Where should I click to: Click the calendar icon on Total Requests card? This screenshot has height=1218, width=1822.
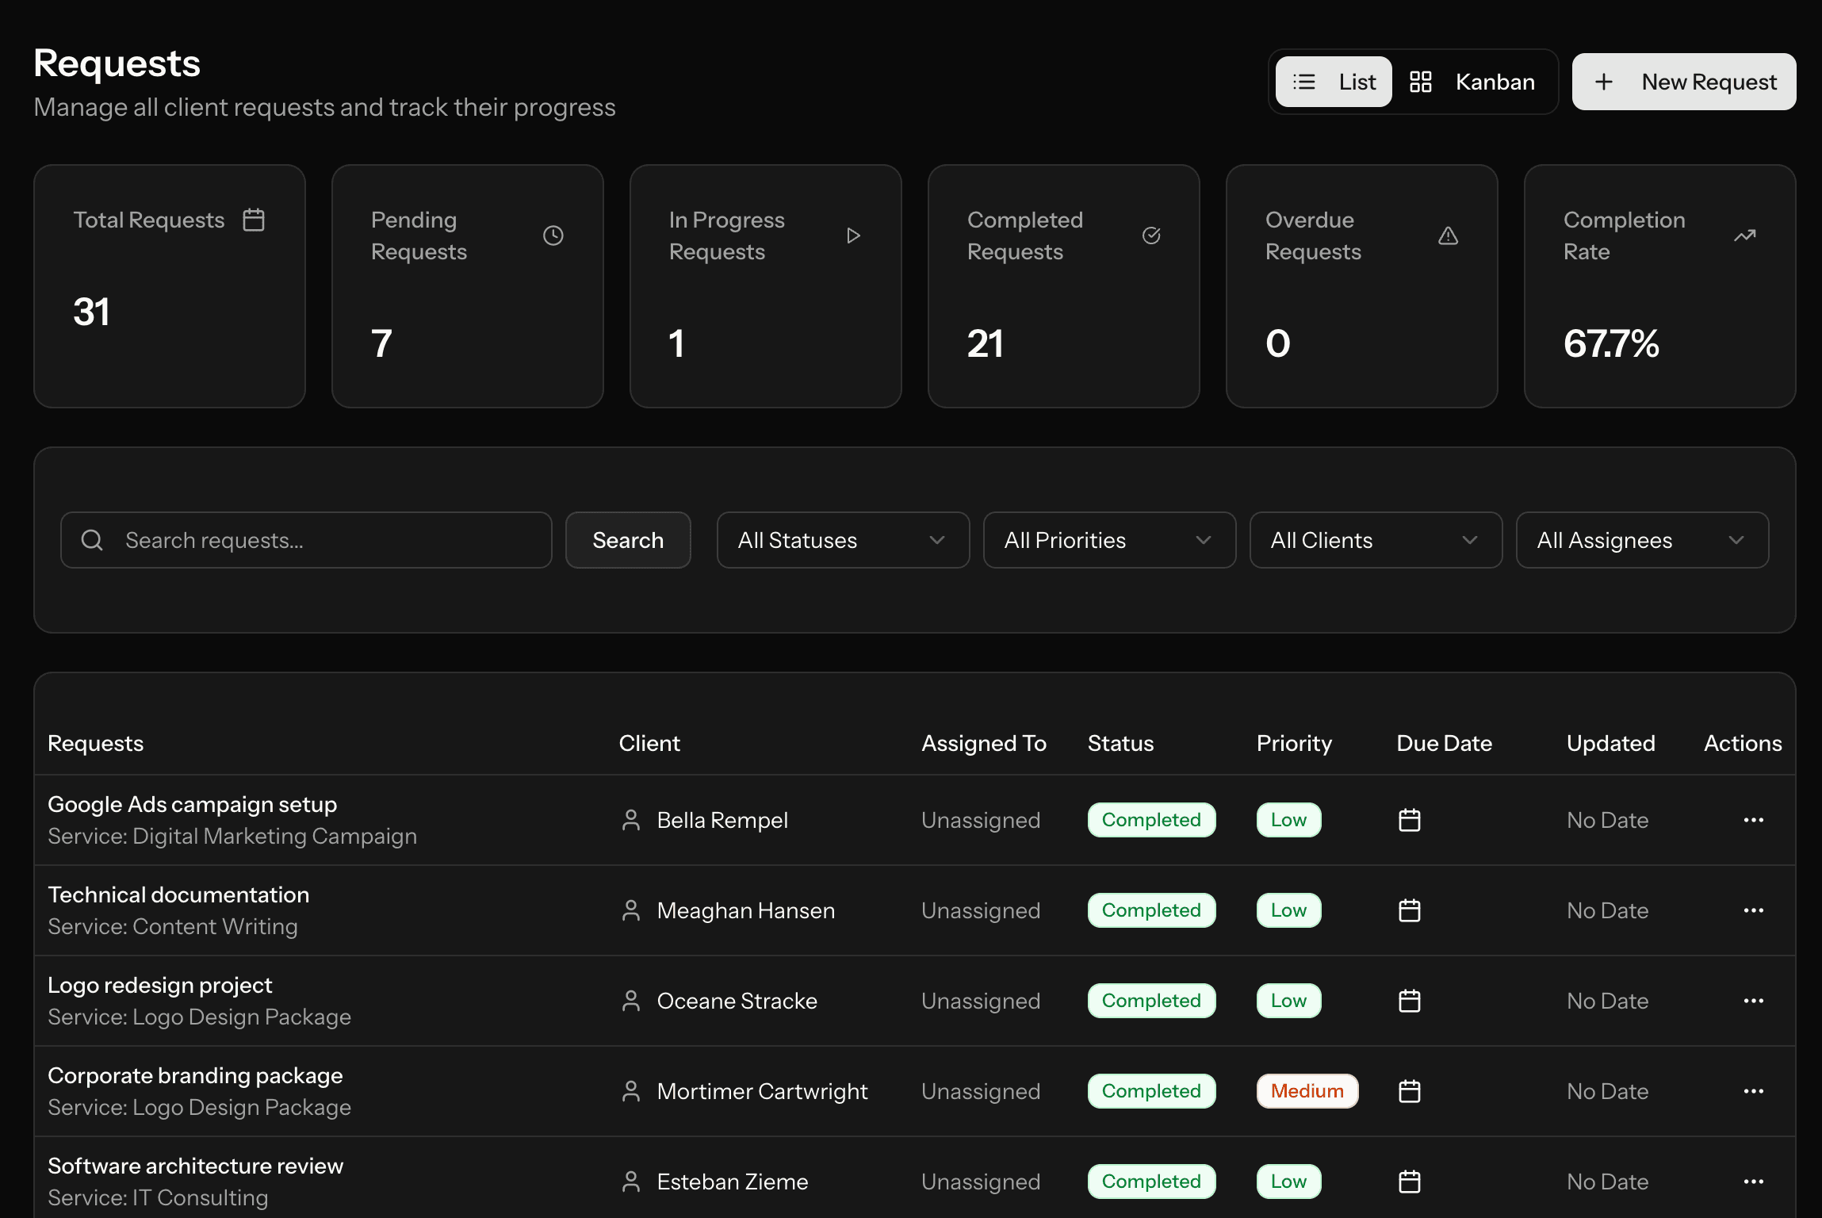253,220
